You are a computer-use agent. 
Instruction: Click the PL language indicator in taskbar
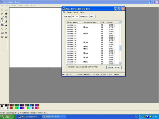[x=136, y=117]
